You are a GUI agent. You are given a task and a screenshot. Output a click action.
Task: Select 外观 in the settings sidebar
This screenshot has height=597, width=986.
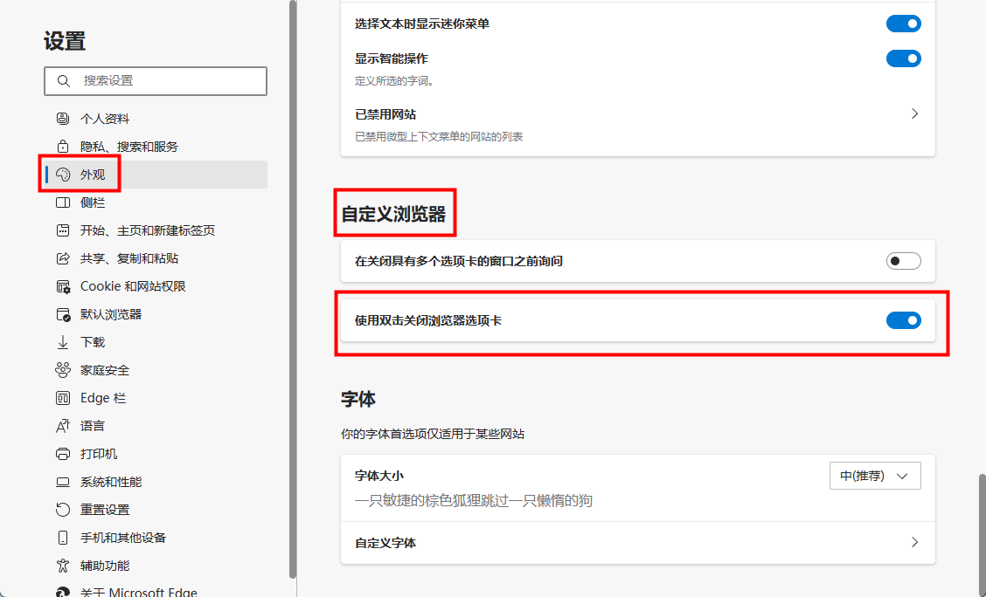coord(156,175)
